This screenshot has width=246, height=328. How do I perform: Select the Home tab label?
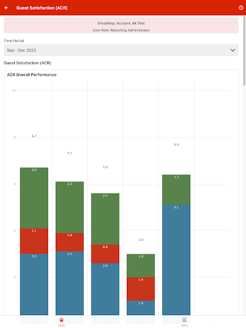61,325
